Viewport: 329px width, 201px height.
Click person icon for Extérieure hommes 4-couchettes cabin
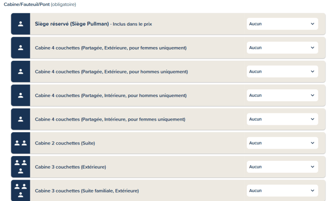point(21,71)
